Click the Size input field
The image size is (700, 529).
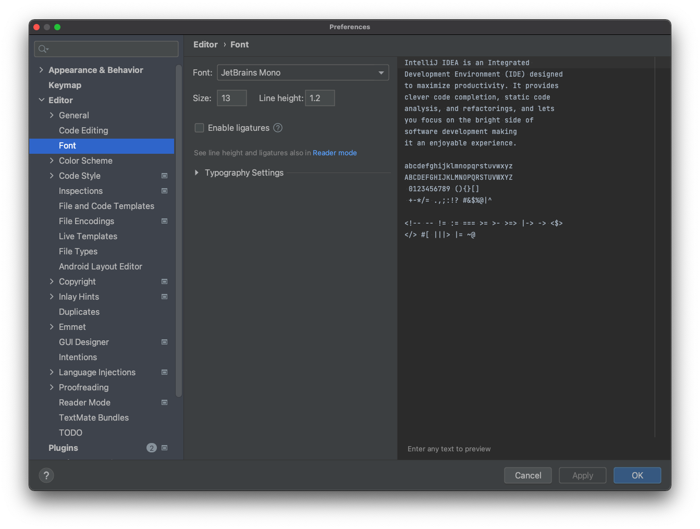tap(232, 98)
